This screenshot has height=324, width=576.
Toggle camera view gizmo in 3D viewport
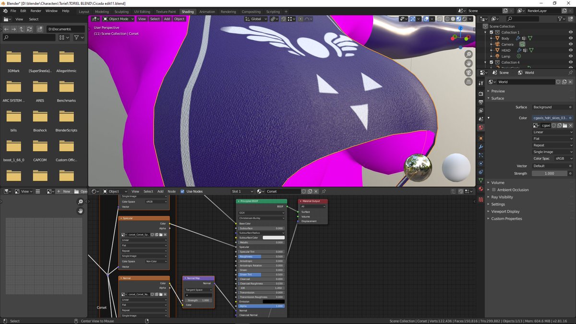click(468, 72)
